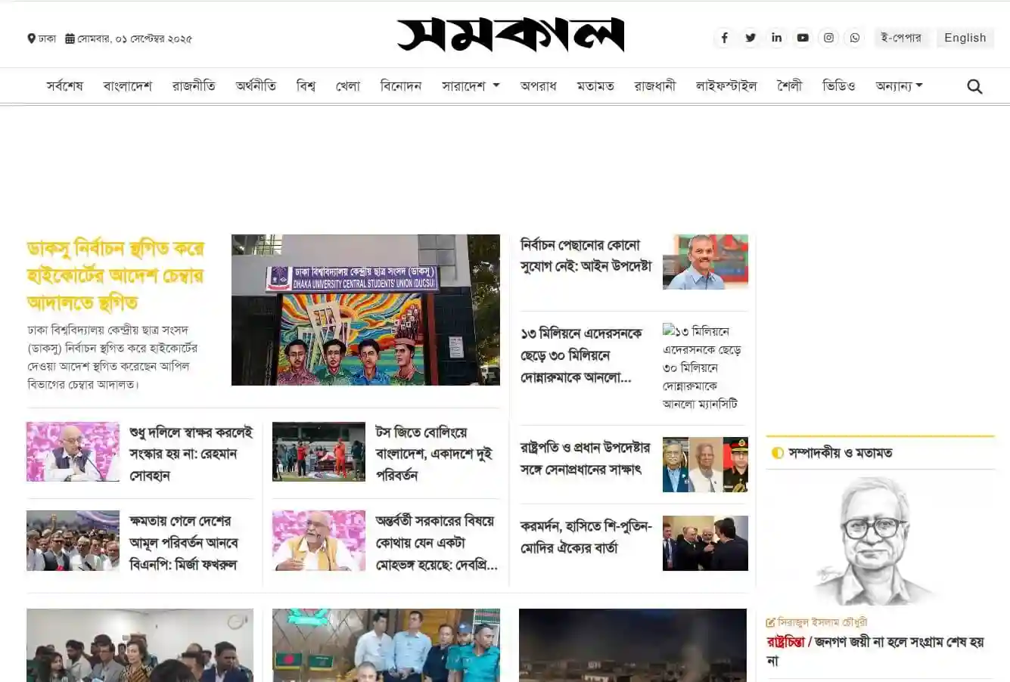Open the Facebook social icon

(x=724, y=38)
